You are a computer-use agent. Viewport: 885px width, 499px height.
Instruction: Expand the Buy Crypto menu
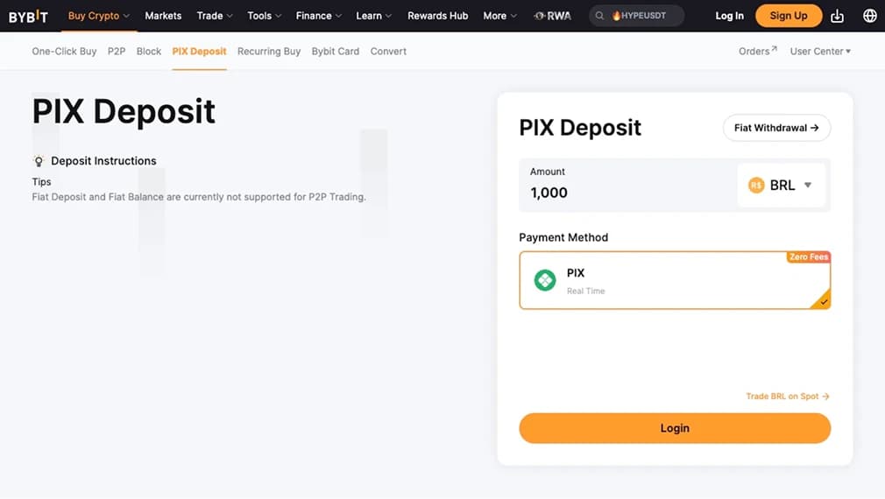click(x=99, y=16)
